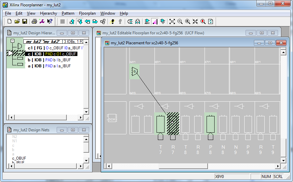Click the up-arrow hierarchy icon

[72, 22]
